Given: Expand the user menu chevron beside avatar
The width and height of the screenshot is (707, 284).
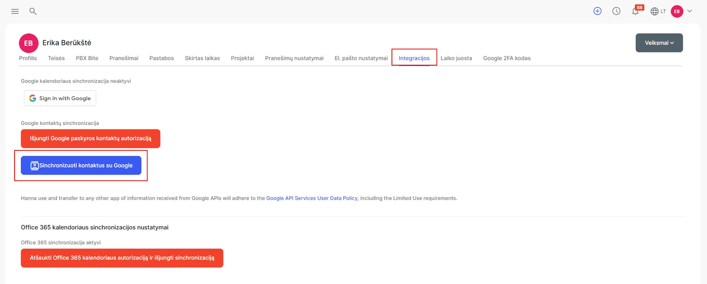Looking at the screenshot, I should click(690, 11).
